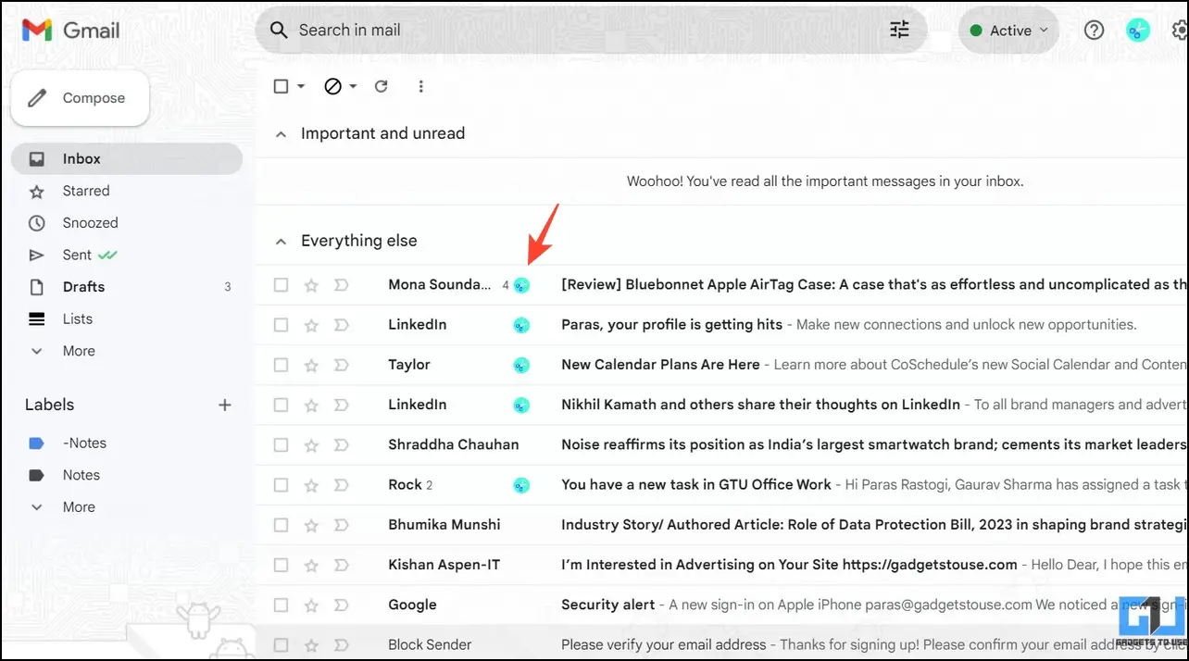
Task: Star the Rock email
Action: click(311, 485)
